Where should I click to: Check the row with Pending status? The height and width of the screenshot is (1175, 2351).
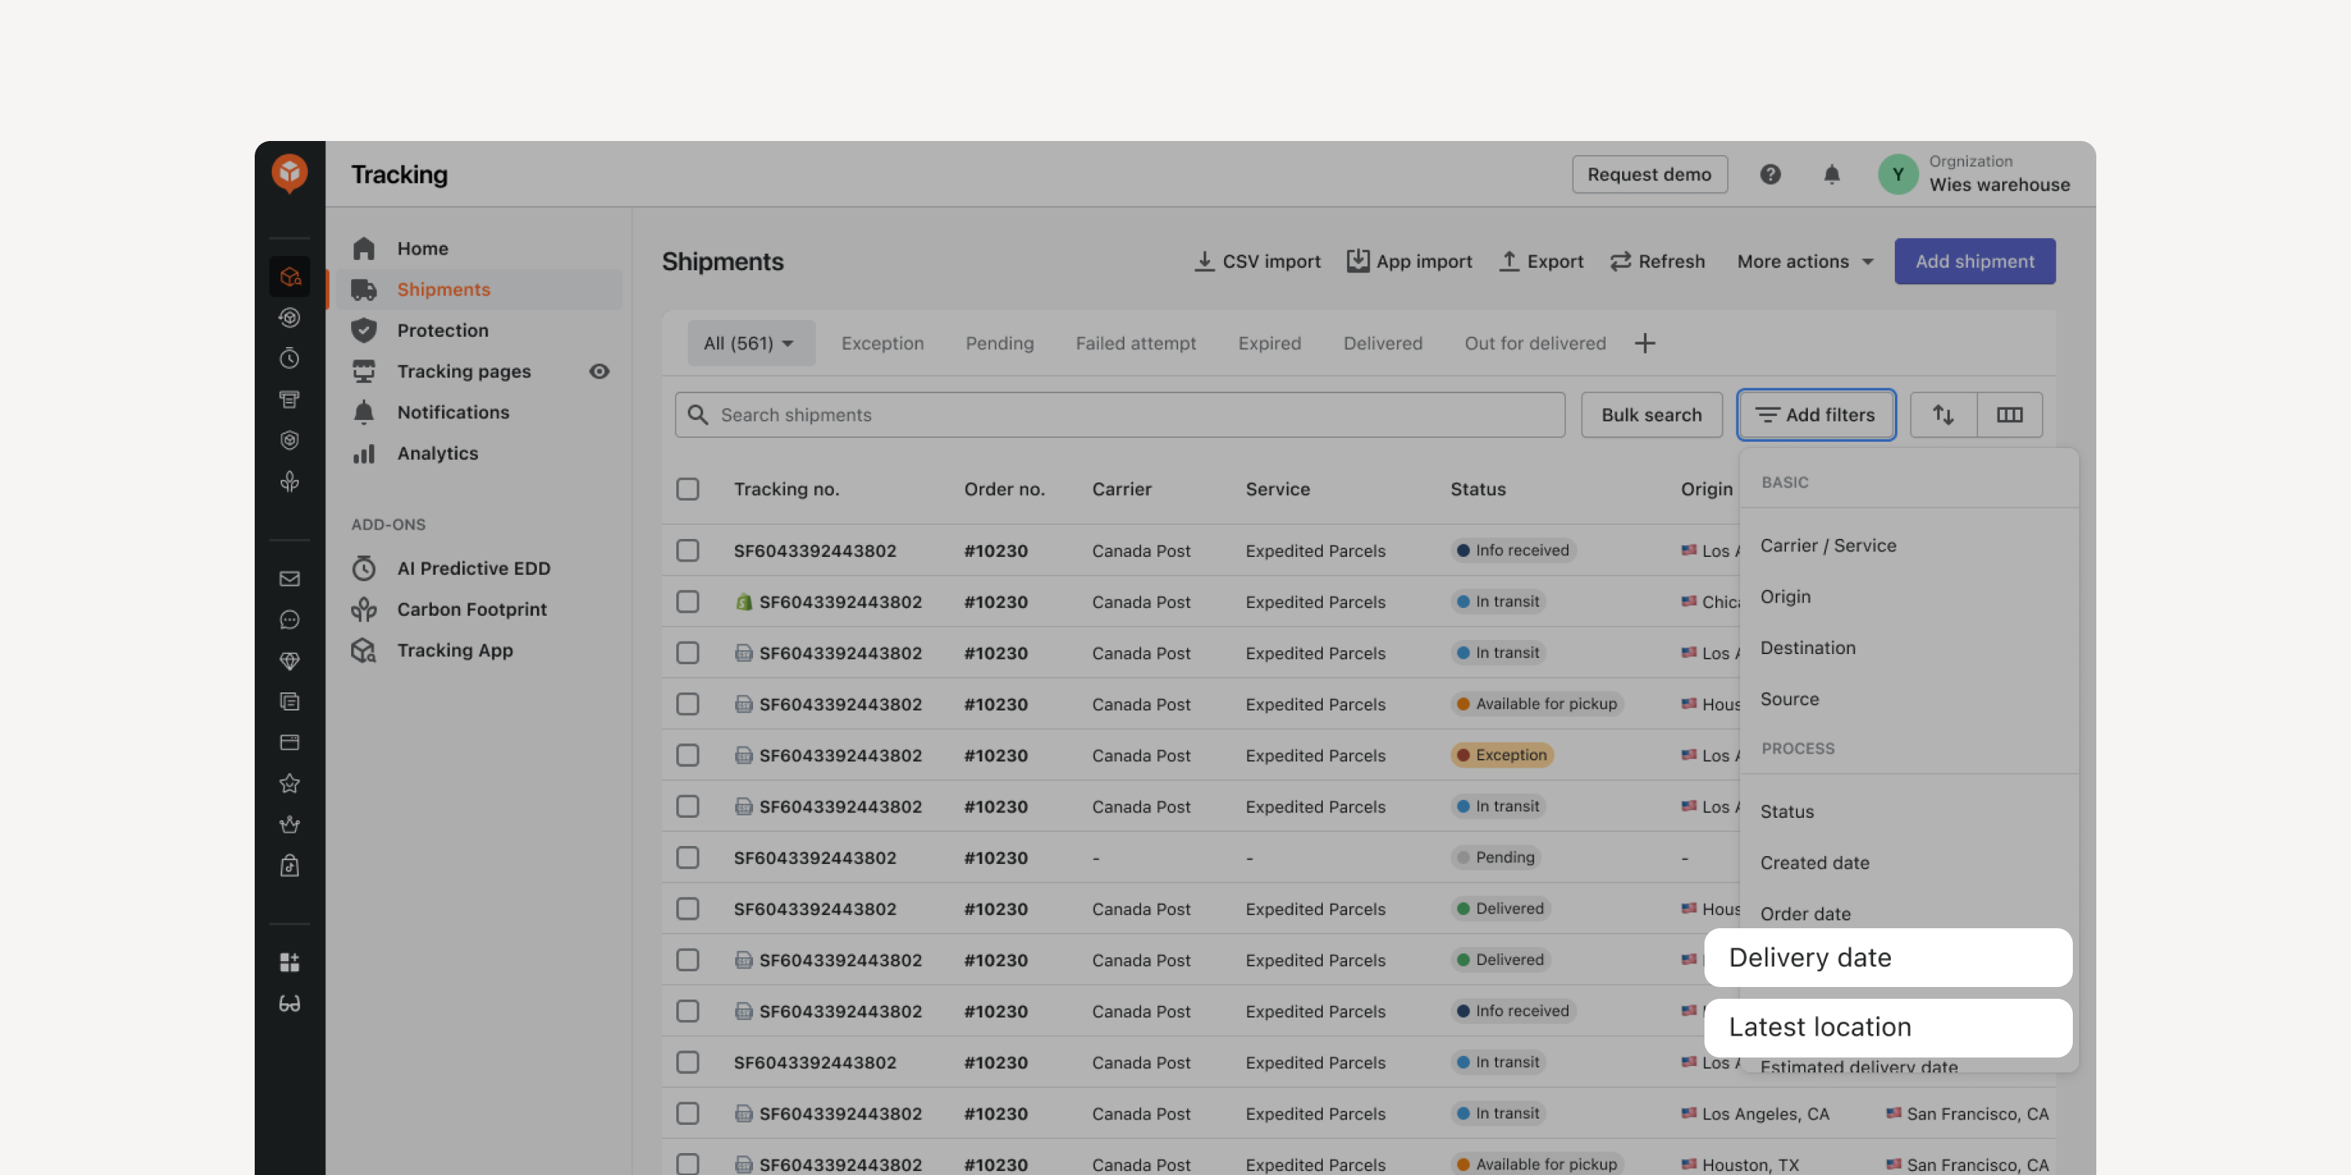tap(687, 858)
